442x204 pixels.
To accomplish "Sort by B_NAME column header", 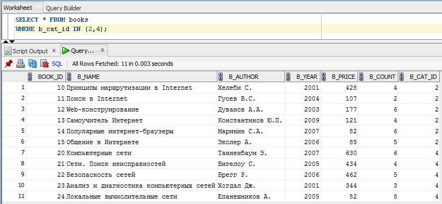I will click(x=142, y=77).
